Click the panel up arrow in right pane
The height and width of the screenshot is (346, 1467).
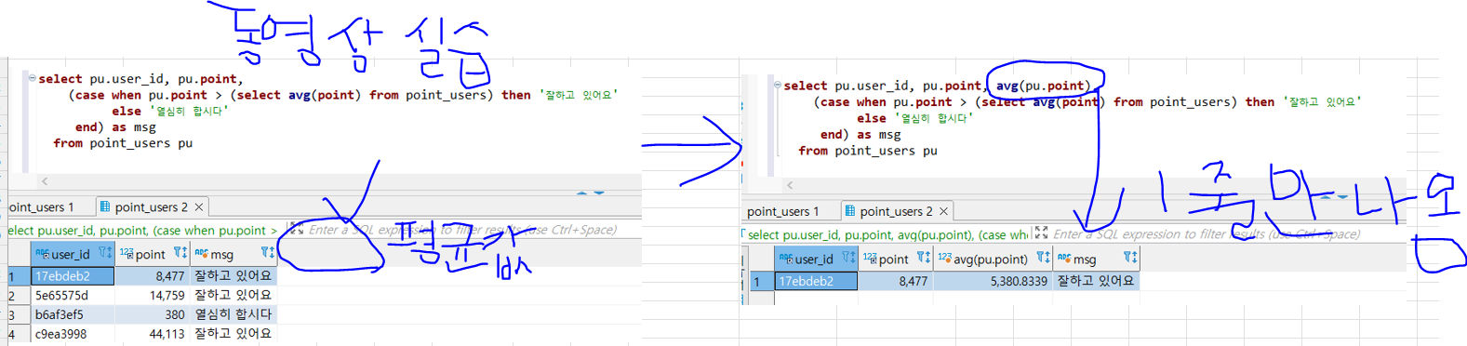point(1326,197)
